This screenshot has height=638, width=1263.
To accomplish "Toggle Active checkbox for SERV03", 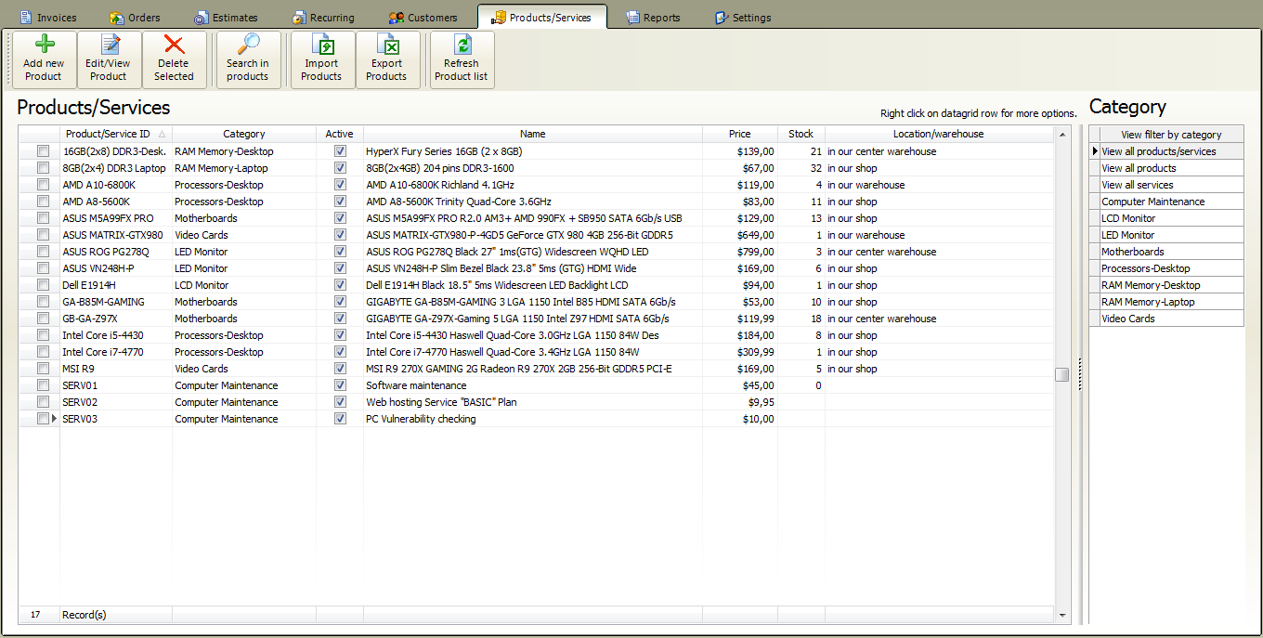I will (340, 419).
